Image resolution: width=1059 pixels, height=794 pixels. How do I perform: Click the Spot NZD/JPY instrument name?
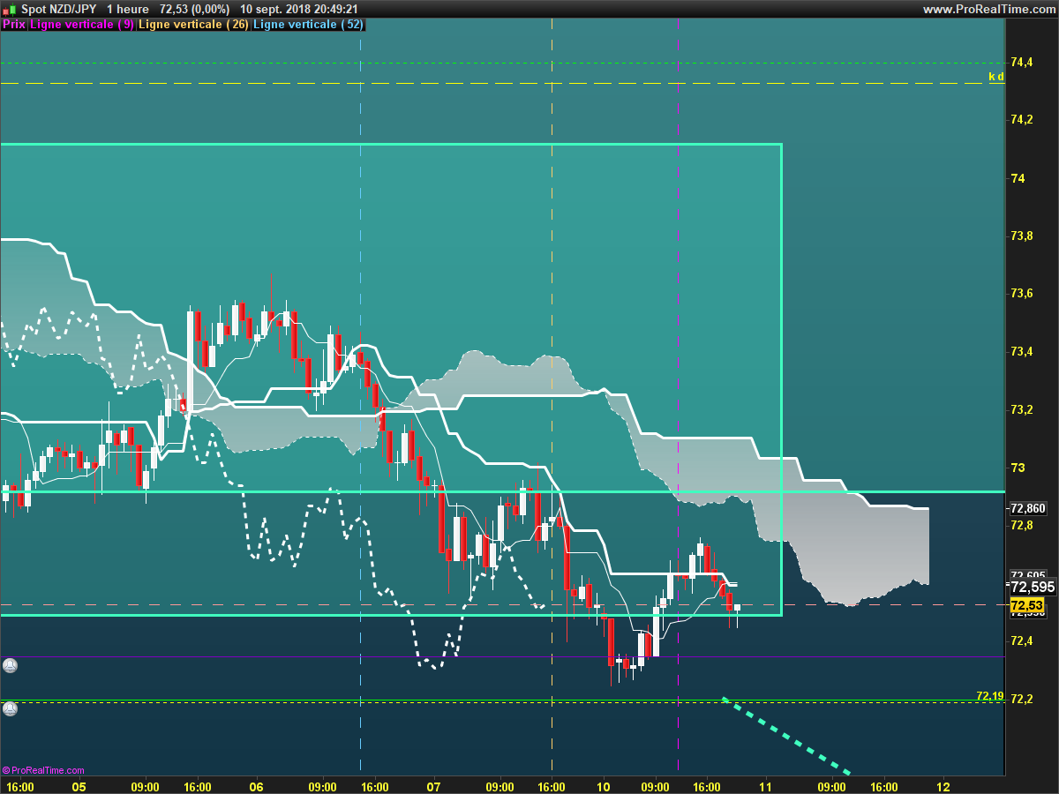[58, 9]
